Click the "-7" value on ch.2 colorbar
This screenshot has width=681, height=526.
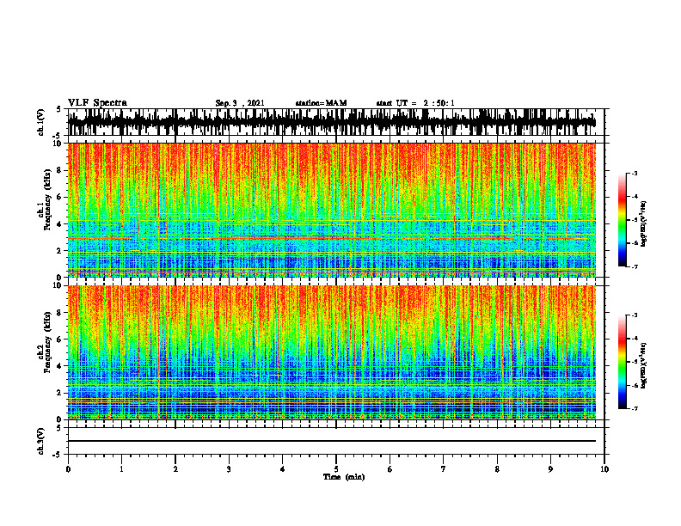[635, 409]
